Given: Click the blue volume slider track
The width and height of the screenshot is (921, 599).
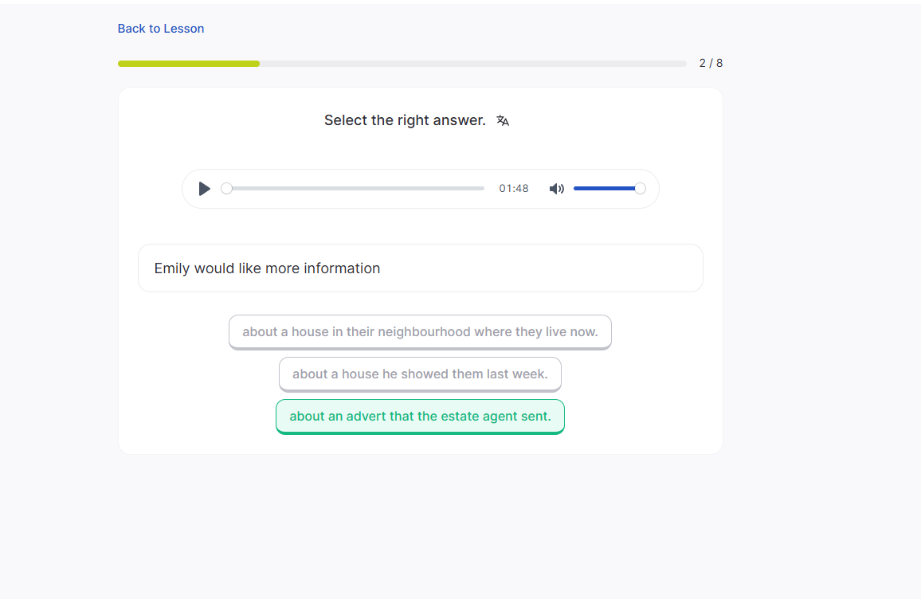Looking at the screenshot, I should tap(604, 189).
